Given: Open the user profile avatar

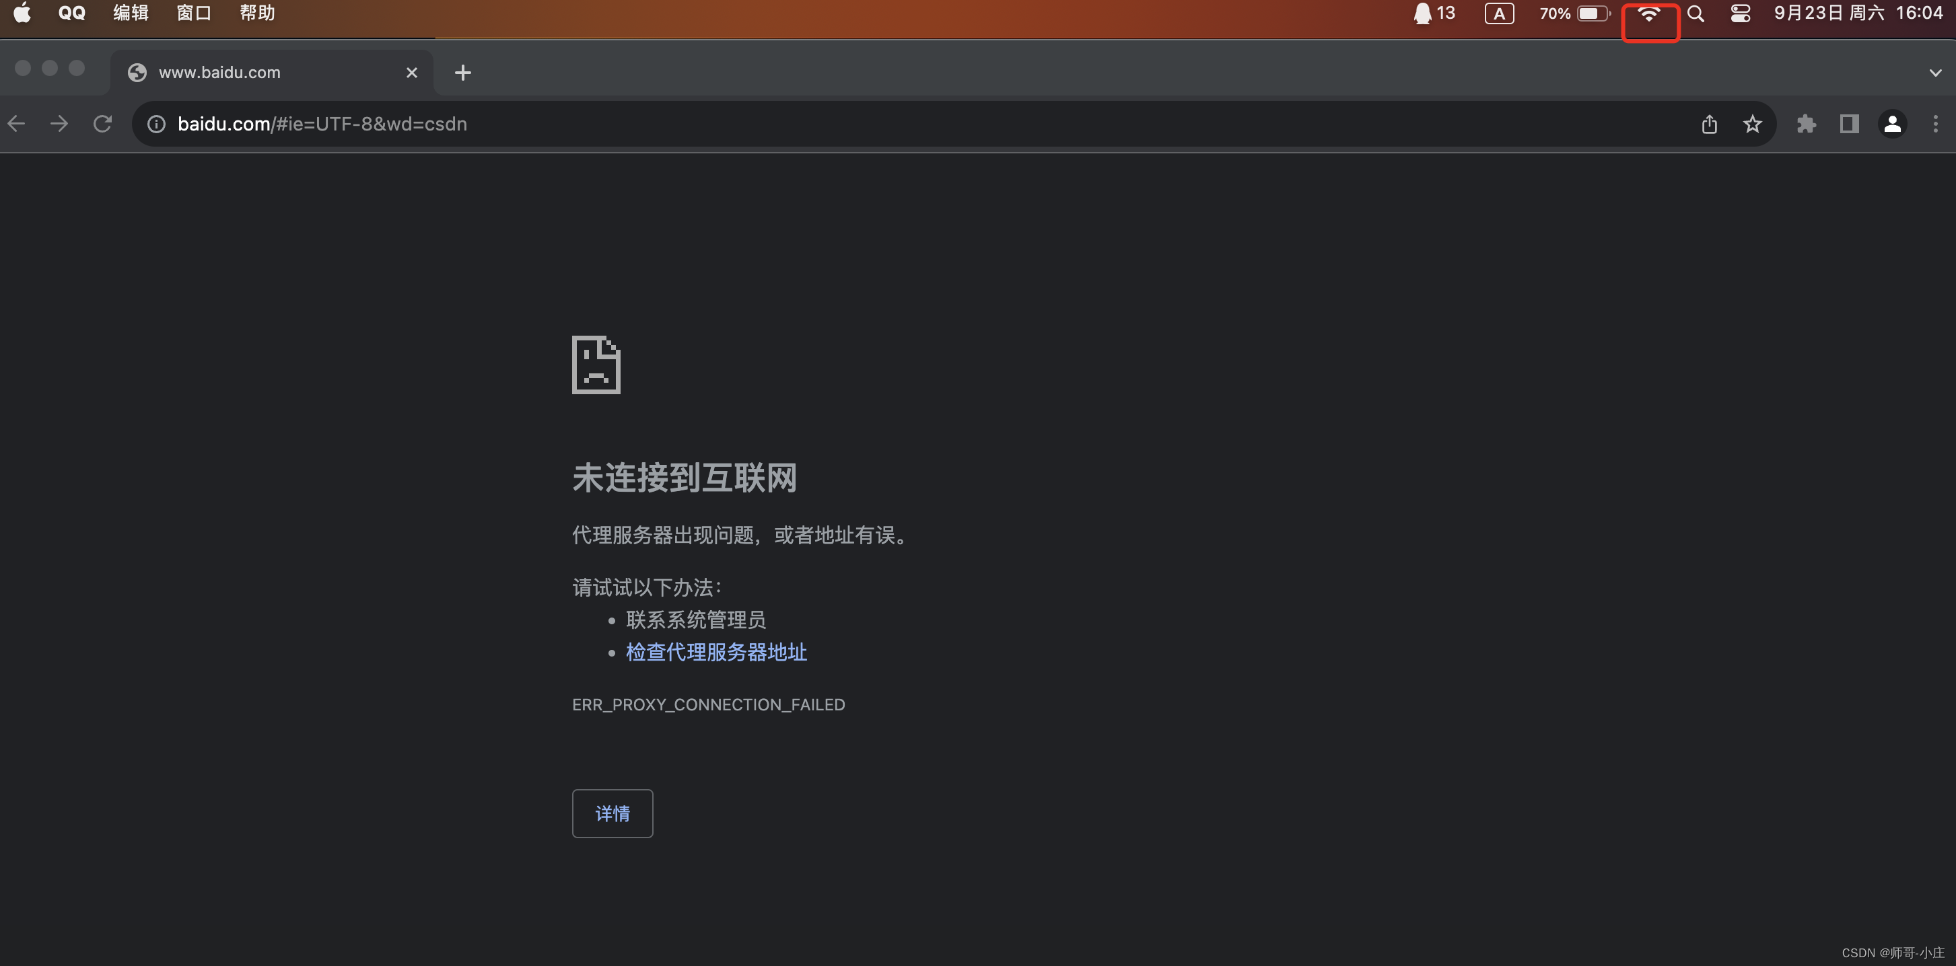Looking at the screenshot, I should click(x=1892, y=124).
